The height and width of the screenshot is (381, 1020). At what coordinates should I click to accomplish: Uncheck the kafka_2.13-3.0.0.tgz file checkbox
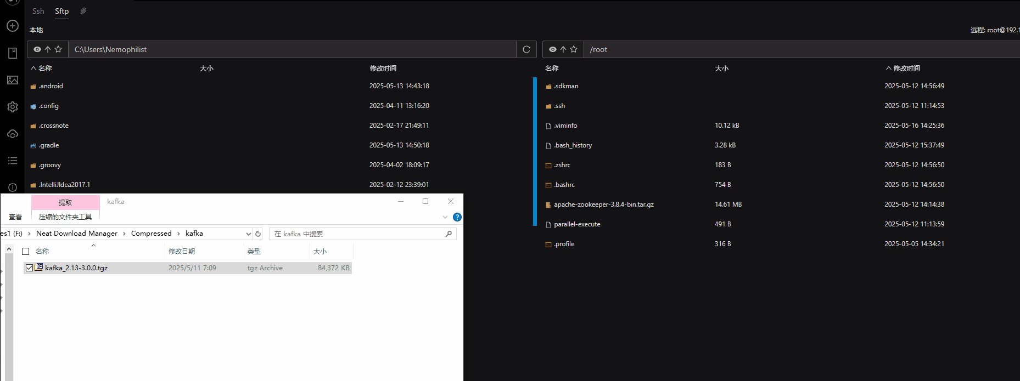pyautogui.click(x=29, y=268)
